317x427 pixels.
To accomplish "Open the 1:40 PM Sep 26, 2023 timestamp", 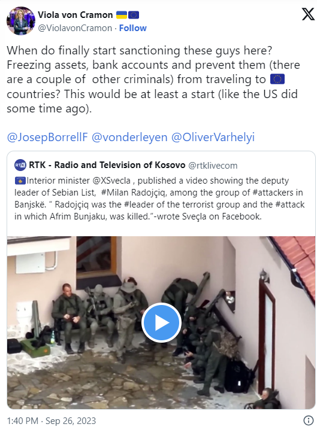I will (52, 421).
